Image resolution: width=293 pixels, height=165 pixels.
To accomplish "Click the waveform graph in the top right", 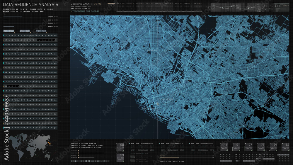I will [241, 8].
